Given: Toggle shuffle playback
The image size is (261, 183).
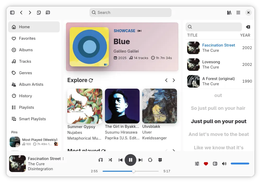Looking at the screenshot, I should [110, 160].
